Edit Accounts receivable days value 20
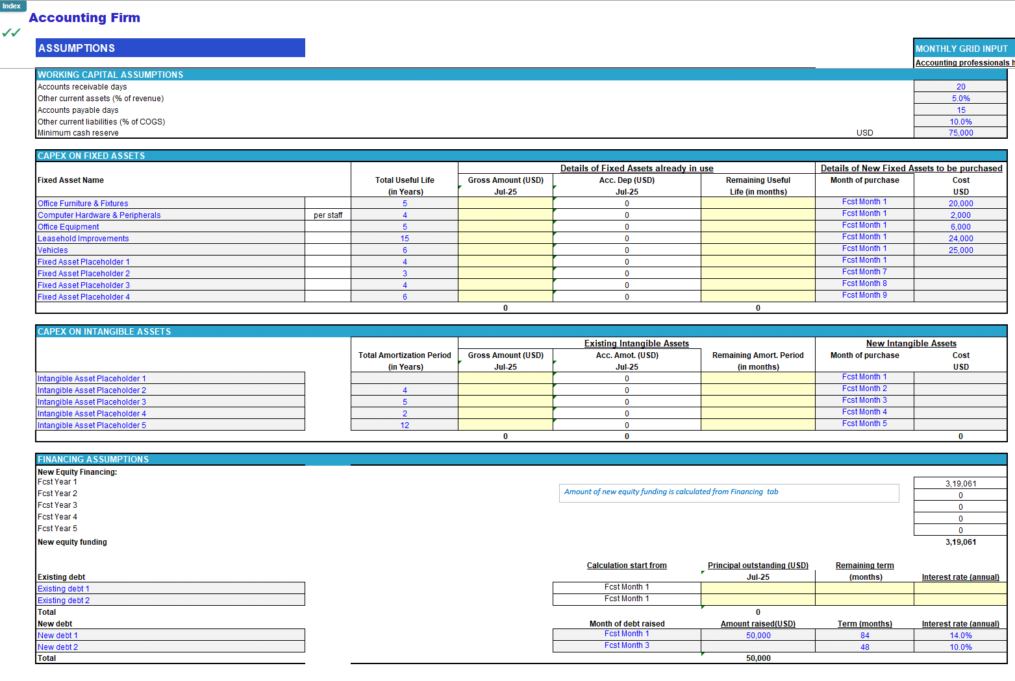The width and height of the screenshot is (1015, 681). tap(960, 87)
